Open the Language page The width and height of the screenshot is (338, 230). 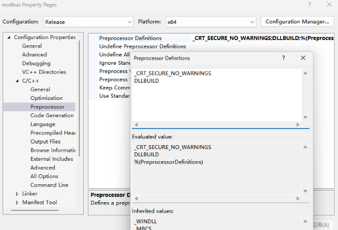[43, 124]
